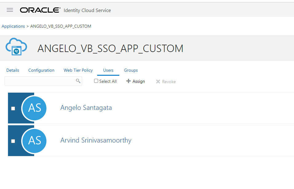This screenshot has width=294, height=189.
Task: Open the Configuration tab
Action: [41, 70]
